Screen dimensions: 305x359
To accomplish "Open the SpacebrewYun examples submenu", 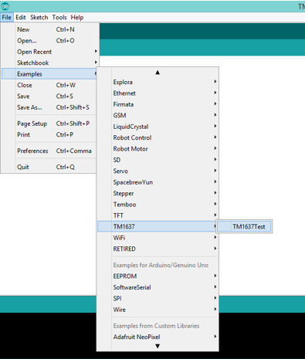I will [x=158, y=182].
